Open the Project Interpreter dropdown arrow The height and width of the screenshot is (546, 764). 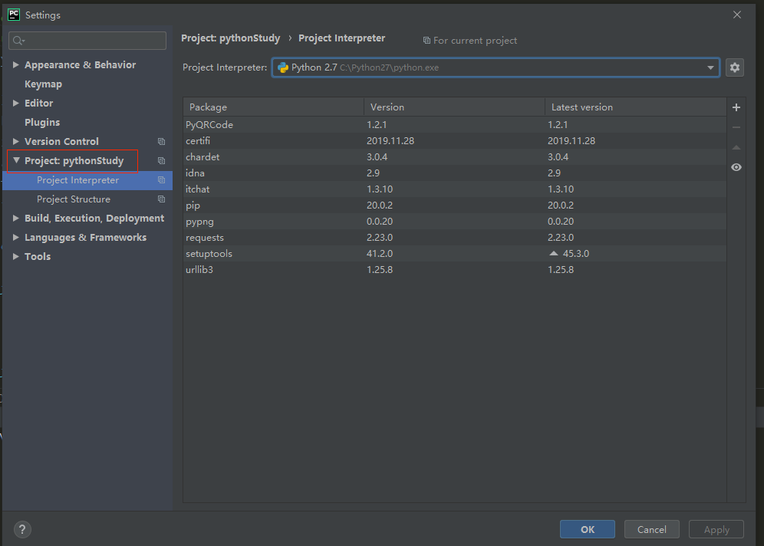710,67
